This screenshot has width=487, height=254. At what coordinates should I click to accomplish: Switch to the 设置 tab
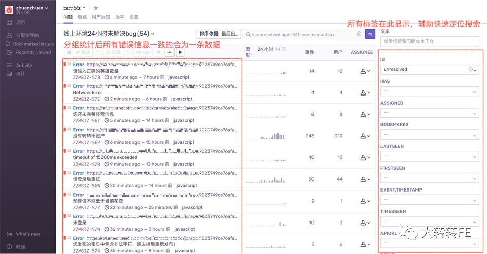[134, 17]
